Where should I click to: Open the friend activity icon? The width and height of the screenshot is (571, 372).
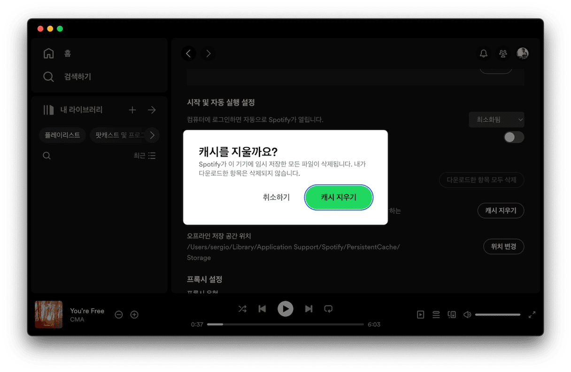[503, 53]
